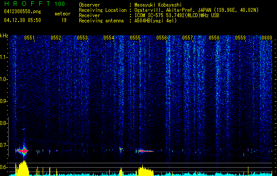The width and height of the screenshot is (277, 176).
Task: Click the meteor count 19
Action: pos(64,20)
